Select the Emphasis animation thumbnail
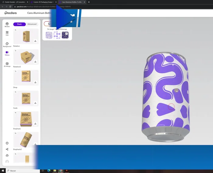 (26, 119)
